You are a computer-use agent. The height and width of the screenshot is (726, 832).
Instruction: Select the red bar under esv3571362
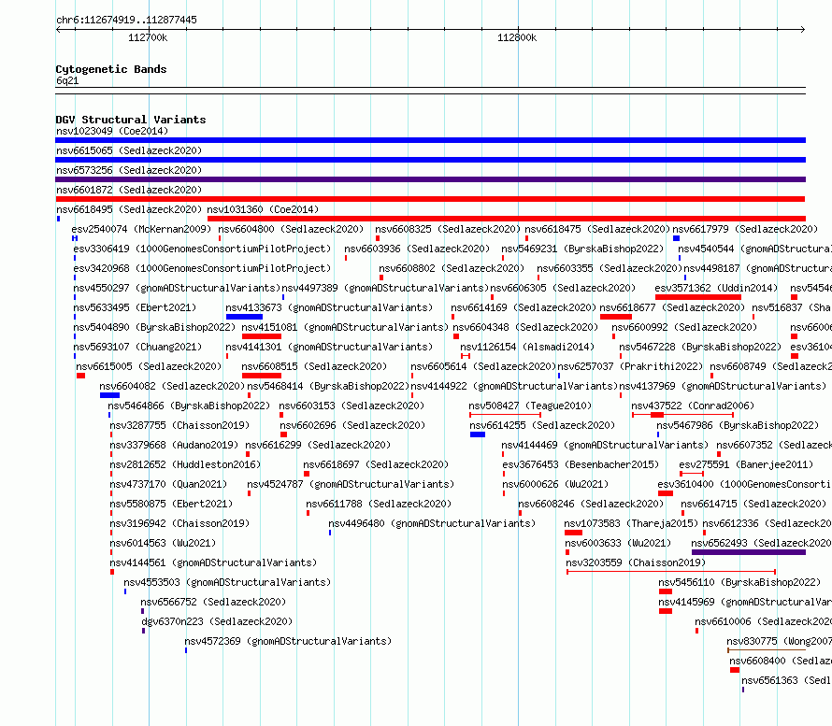point(698,297)
